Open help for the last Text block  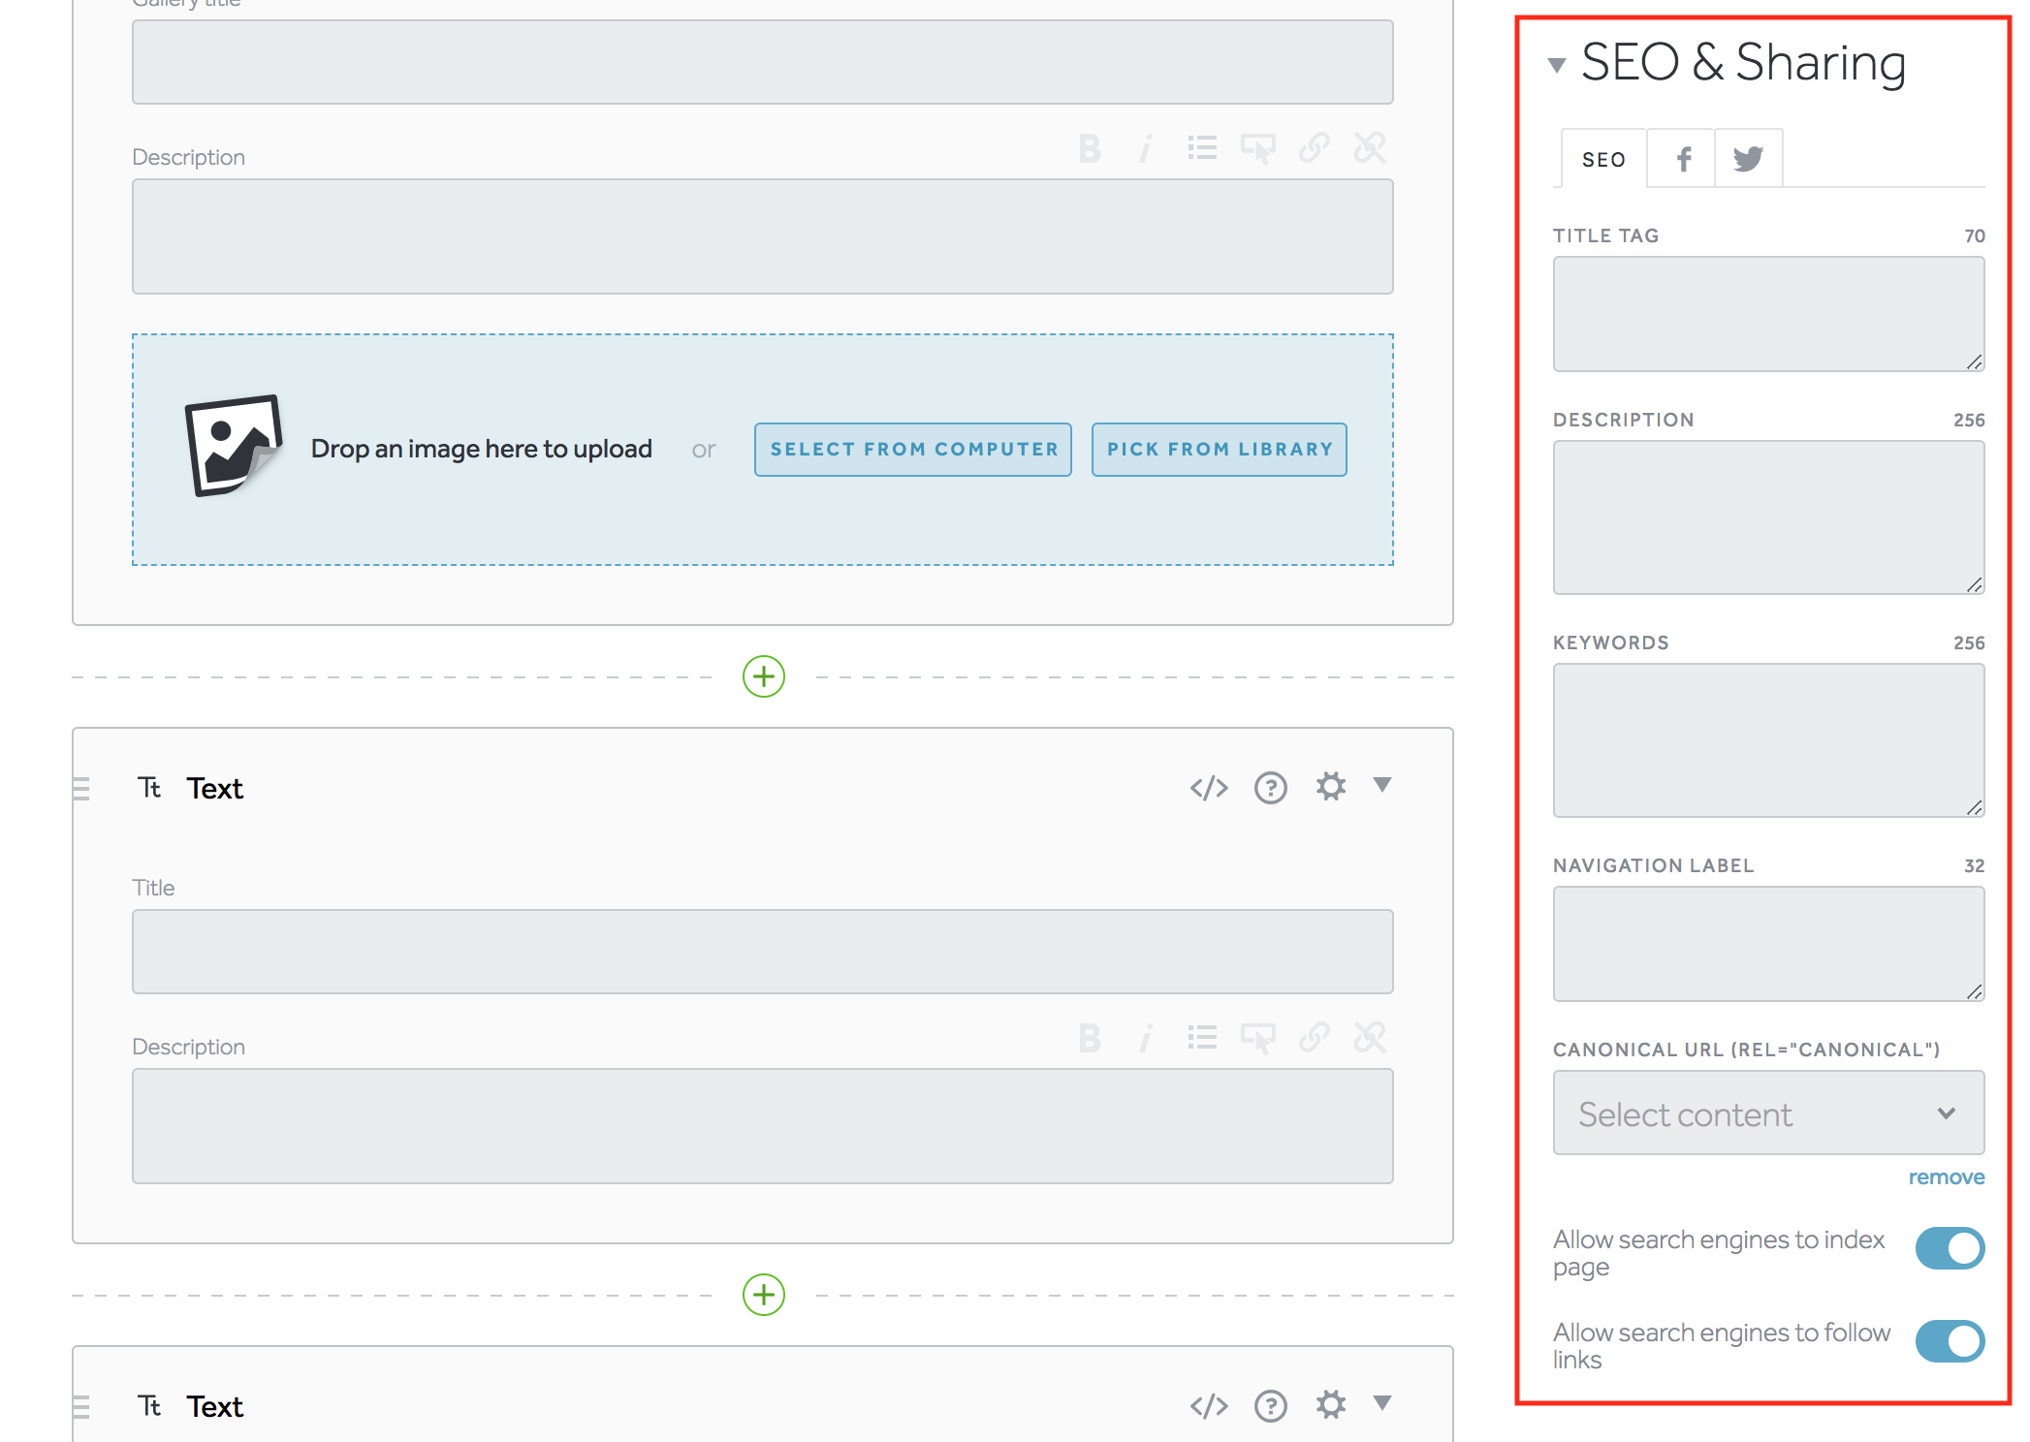(x=1271, y=1406)
